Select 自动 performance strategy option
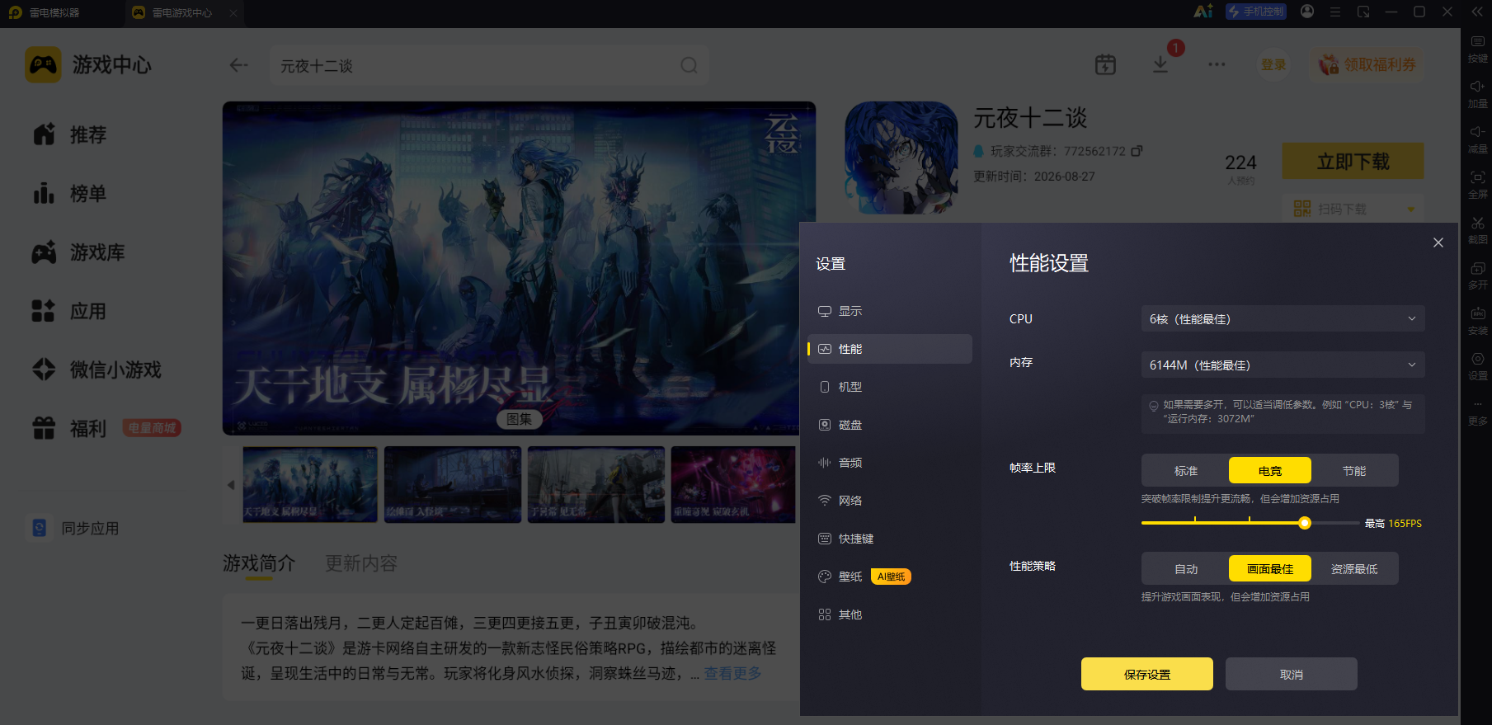Image resolution: width=1492 pixels, height=725 pixels. [x=1185, y=568]
